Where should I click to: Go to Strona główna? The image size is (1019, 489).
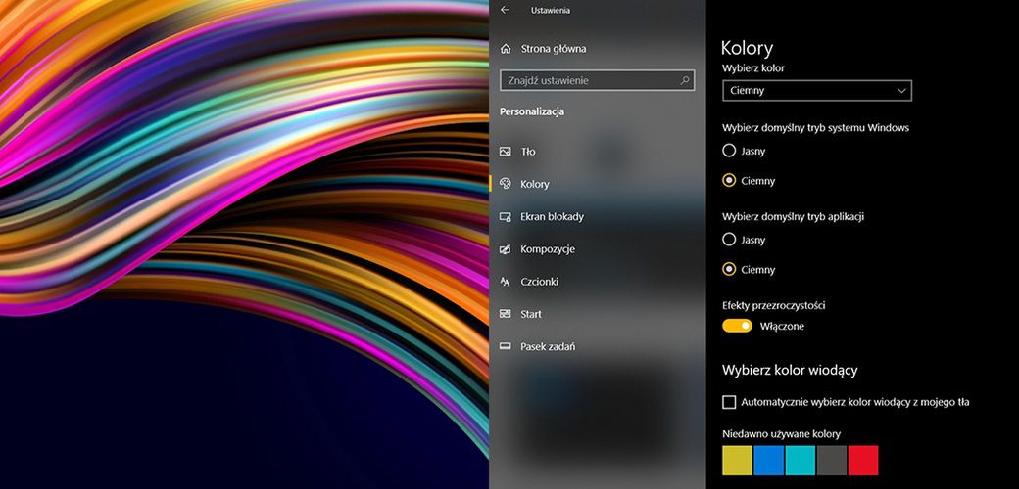pos(553,49)
